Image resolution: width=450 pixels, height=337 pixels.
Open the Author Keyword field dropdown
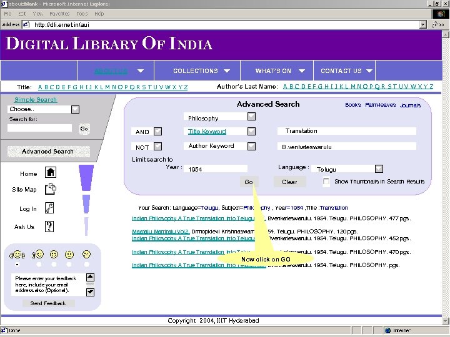(x=251, y=146)
